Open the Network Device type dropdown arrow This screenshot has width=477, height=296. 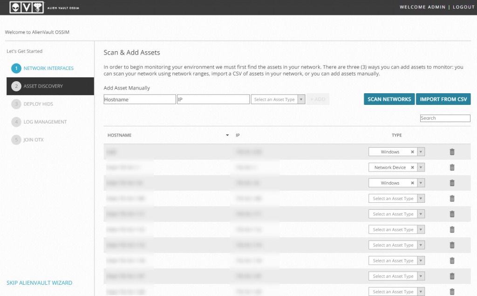coord(421,167)
